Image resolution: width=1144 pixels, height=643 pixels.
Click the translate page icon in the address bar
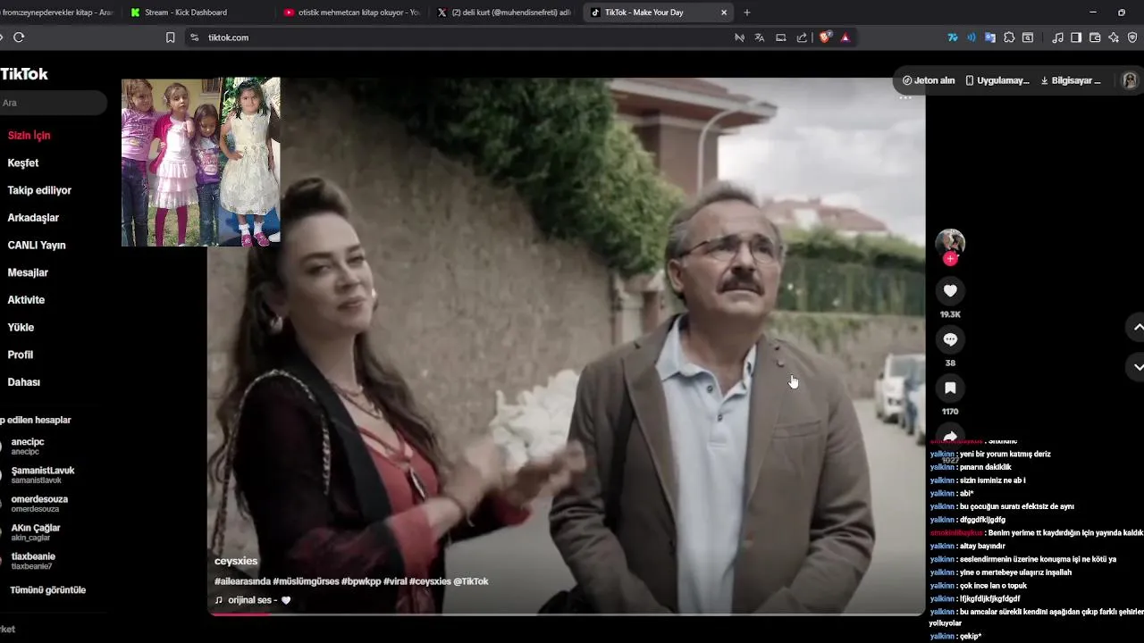coord(760,38)
